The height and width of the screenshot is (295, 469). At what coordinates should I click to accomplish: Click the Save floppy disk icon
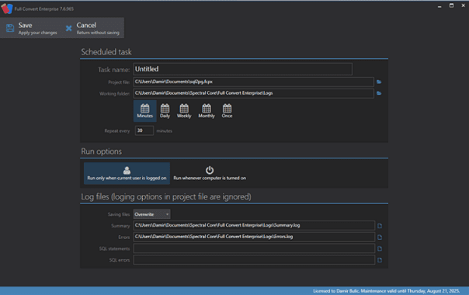tap(10, 28)
